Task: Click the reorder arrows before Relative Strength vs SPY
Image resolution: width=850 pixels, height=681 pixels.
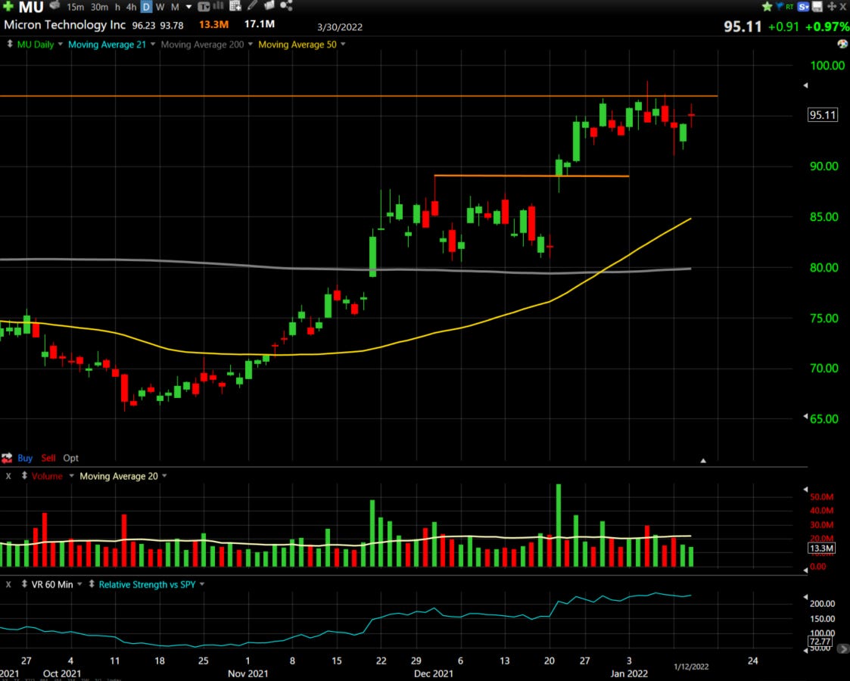Action: [92, 584]
